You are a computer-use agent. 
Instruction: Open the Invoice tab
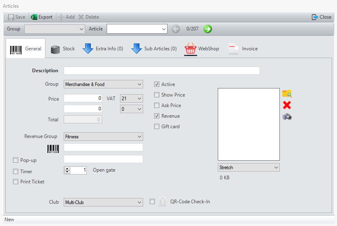pyautogui.click(x=243, y=49)
